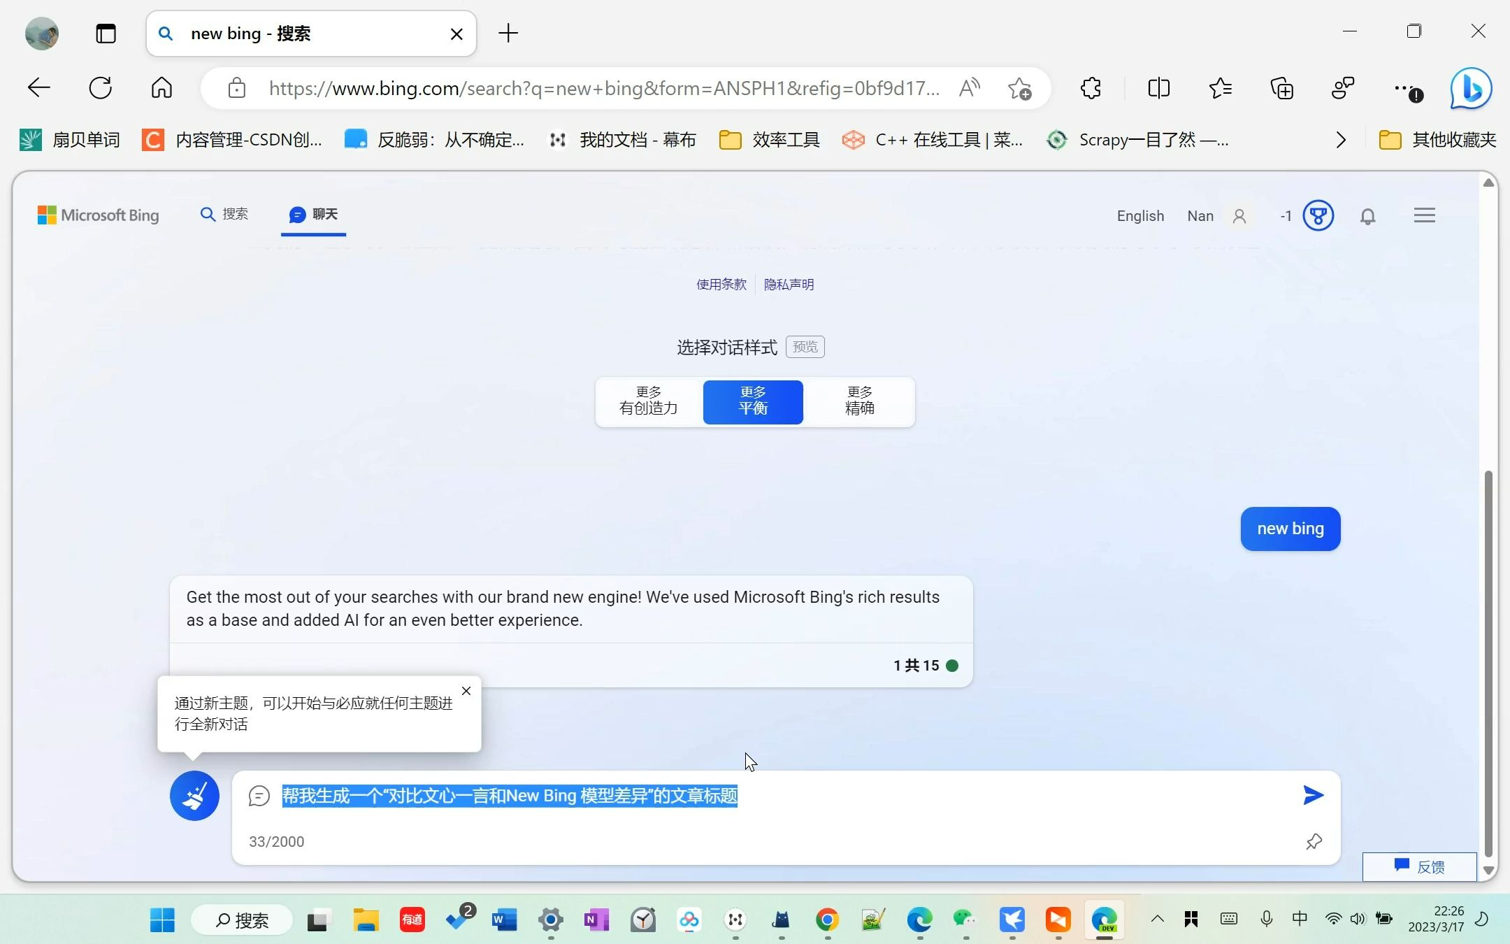This screenshot has height=944, width=1510.
Task: Click Microsoft Bing logo
Action: [98, 215]
